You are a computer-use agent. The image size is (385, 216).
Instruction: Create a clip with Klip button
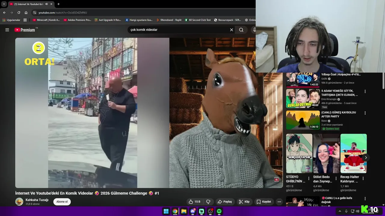[x=244, y=202]
